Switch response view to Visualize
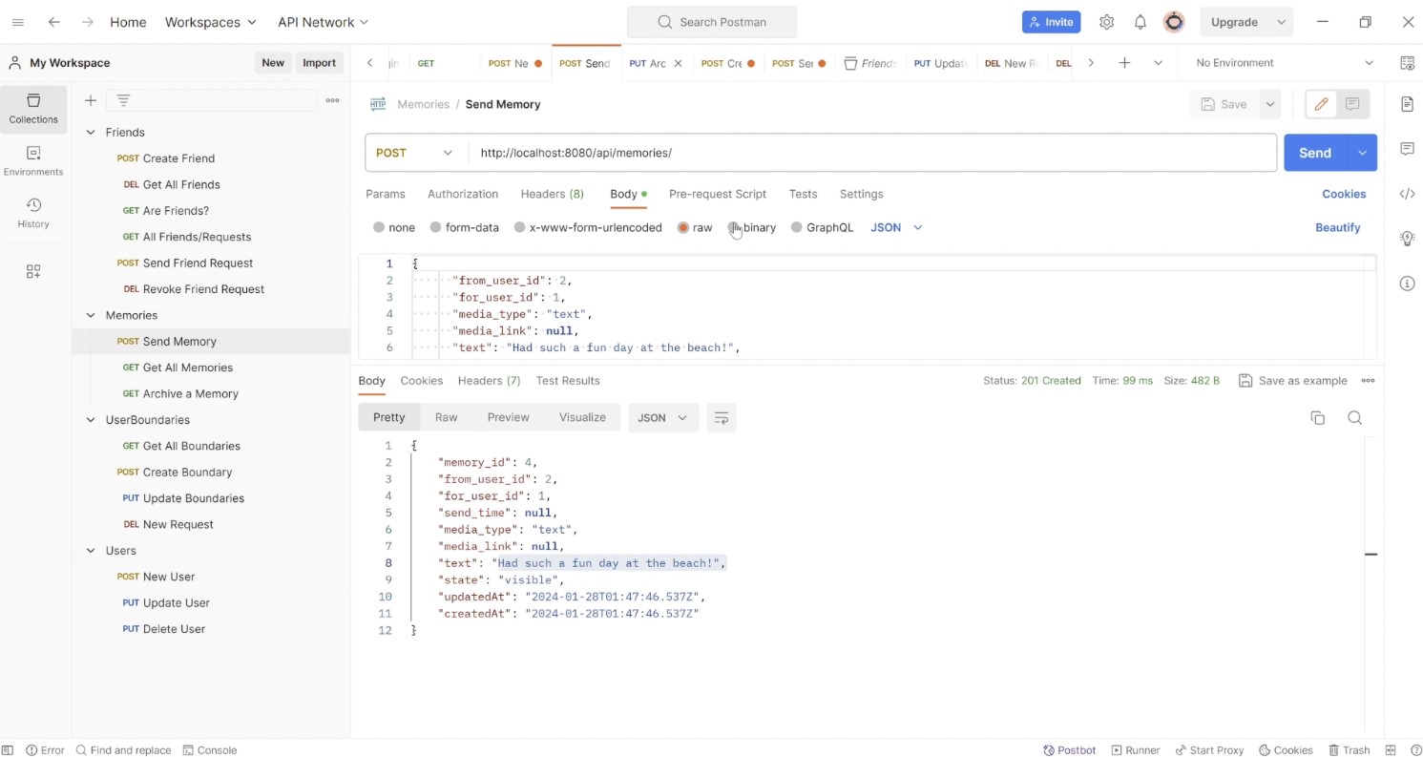Viewport: 1423px width, 757px height. point(582,418)
